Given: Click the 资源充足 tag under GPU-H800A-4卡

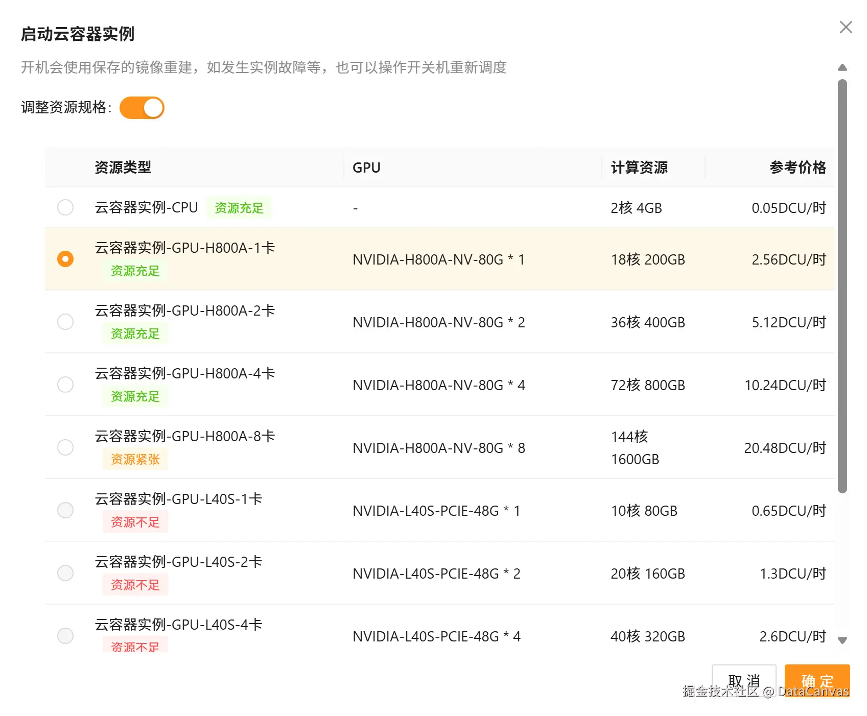Looking at the screenshot, I should point(135,396).
